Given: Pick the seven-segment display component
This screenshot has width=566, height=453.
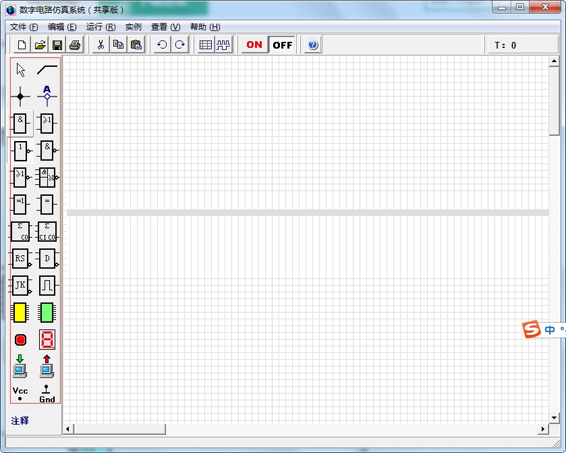Looking at the screenshot, I should click(47, 340).
